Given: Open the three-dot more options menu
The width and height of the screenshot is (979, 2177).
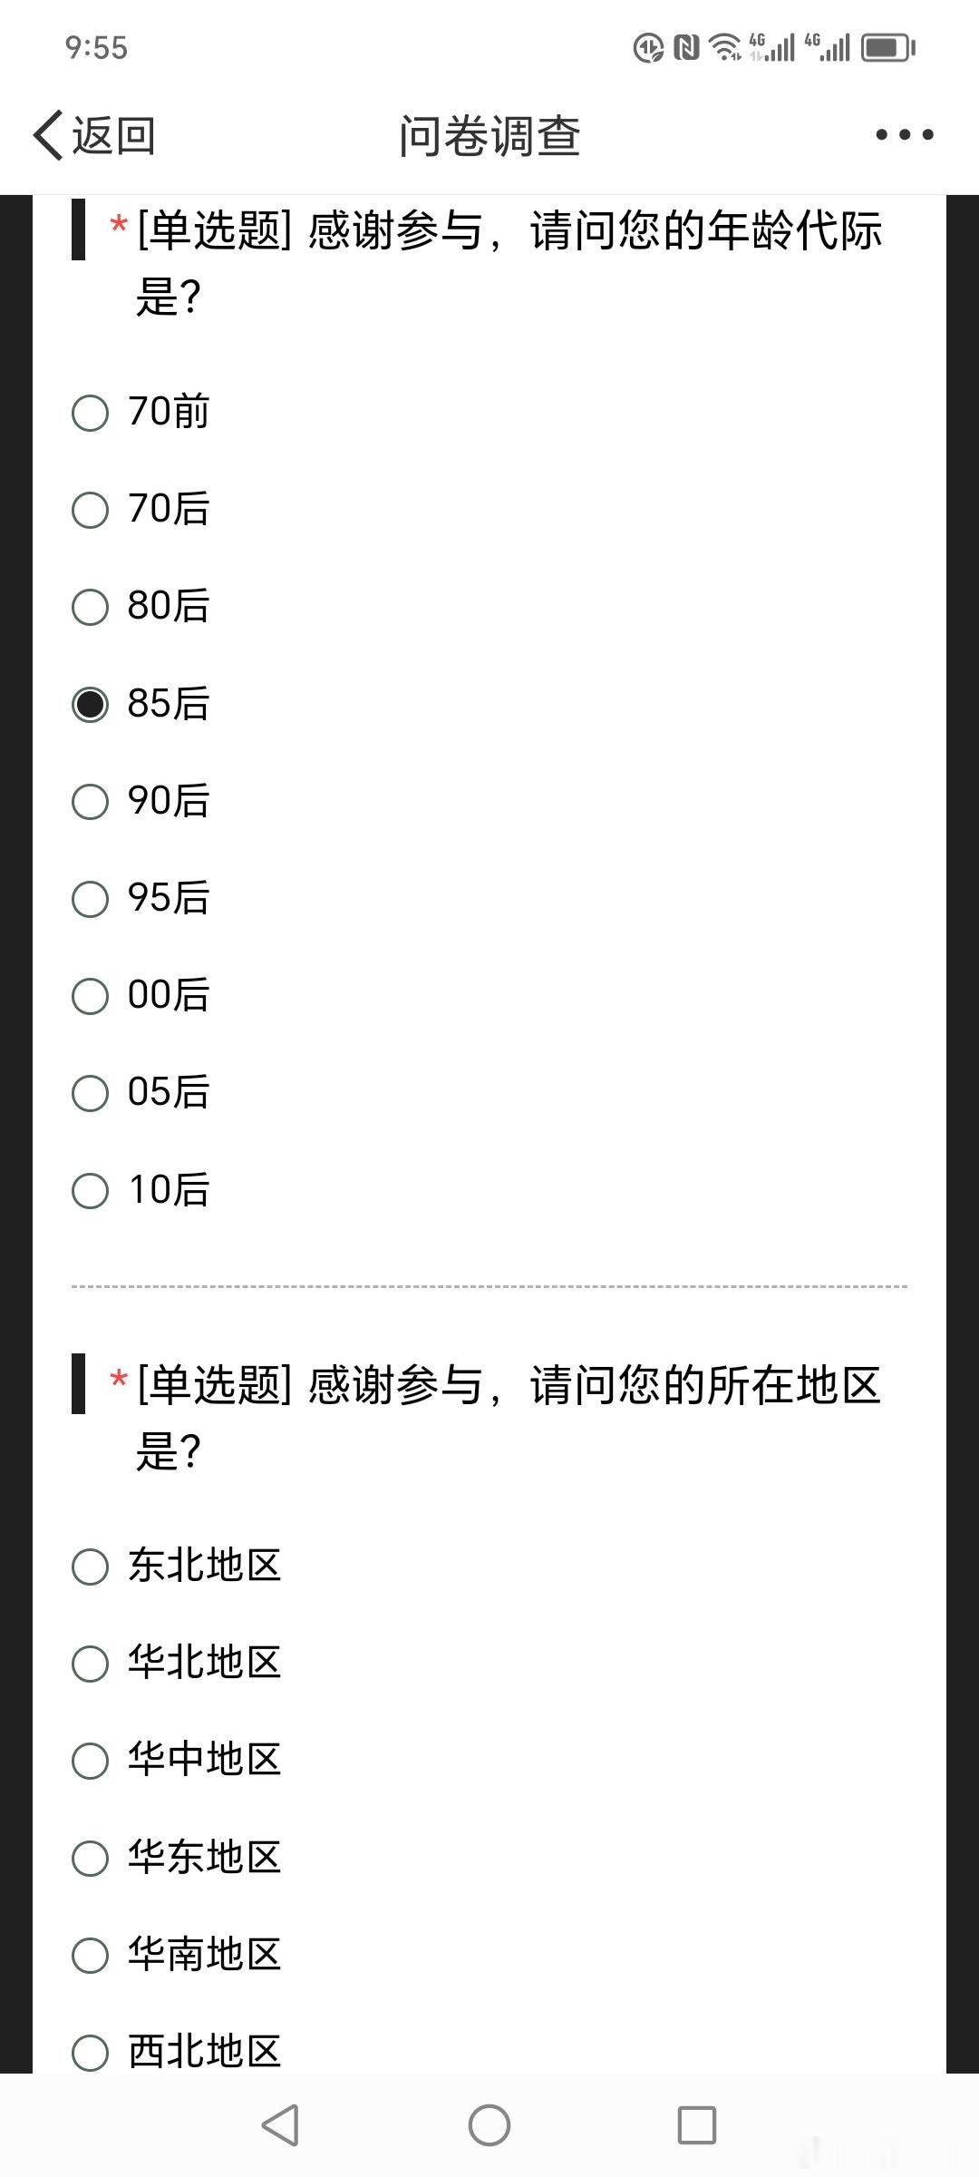Looking at the screenshot, I should [905, 135].
